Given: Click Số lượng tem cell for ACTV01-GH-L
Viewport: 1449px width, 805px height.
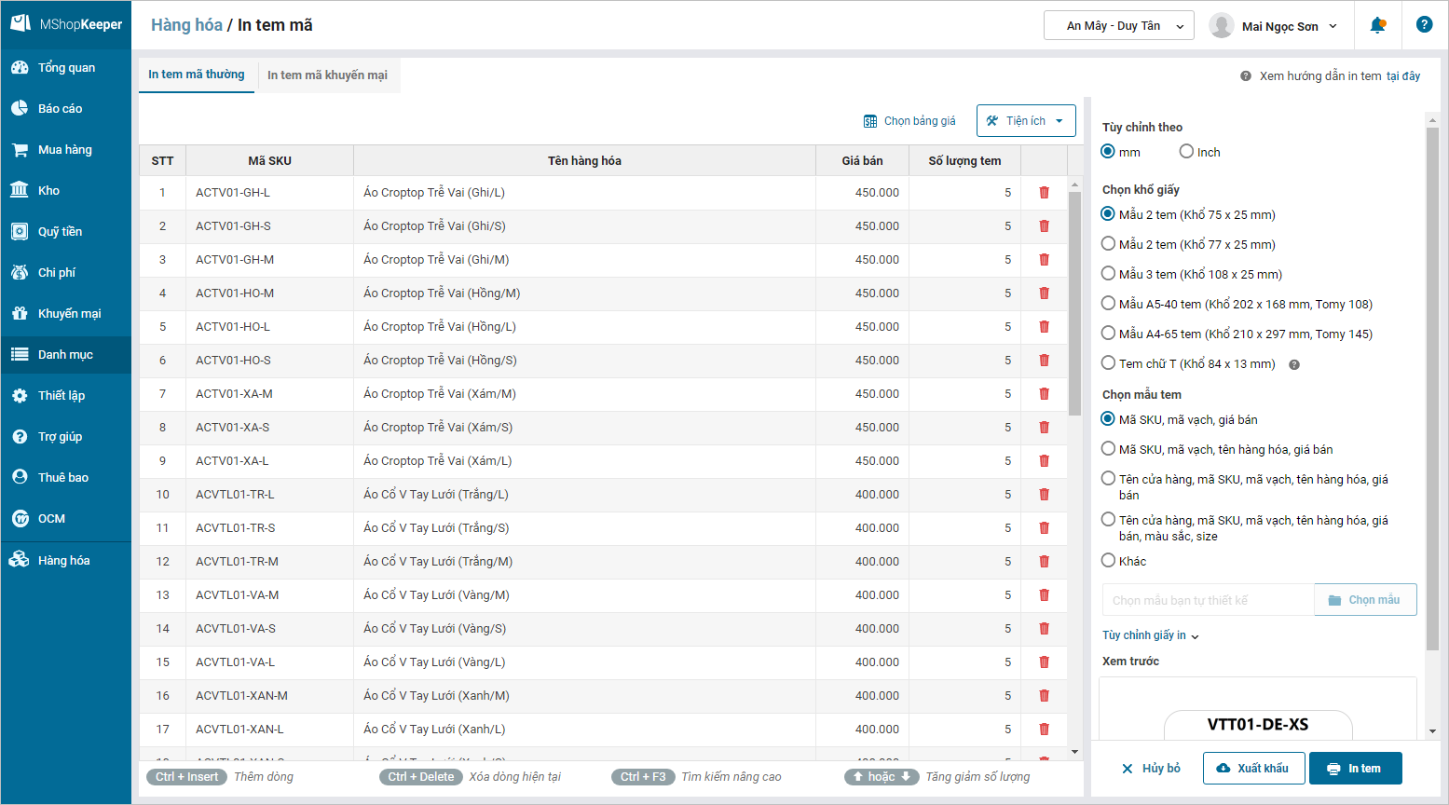Looking at the screenshot, I should point(964,193).
